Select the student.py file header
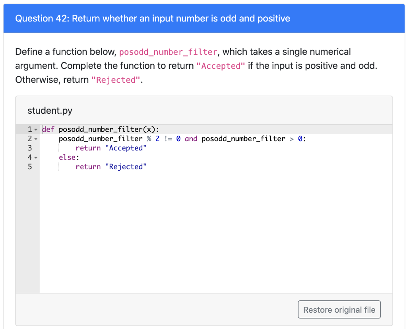 point(50,111)
